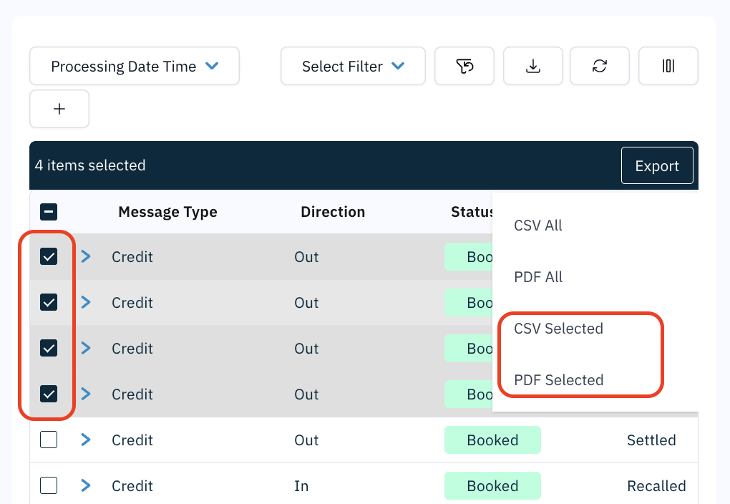Open the Processing Date Time dropdown

coord(134,67)
